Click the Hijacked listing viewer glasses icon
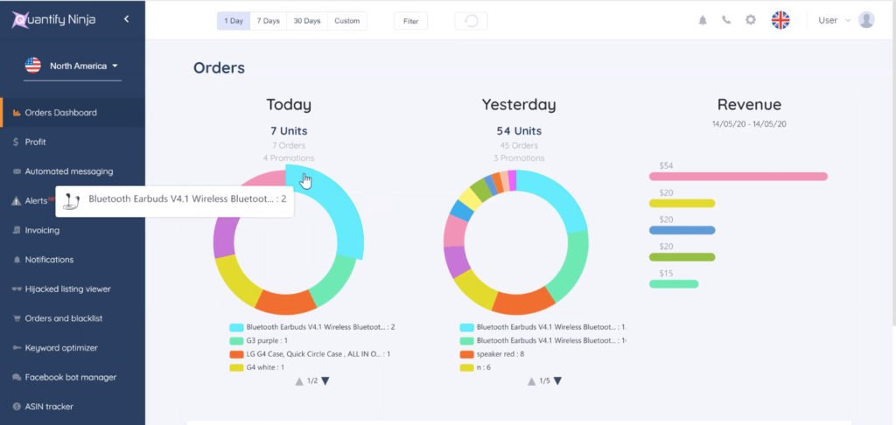Screen dimensions: 896x425 [x=17, y=289]
